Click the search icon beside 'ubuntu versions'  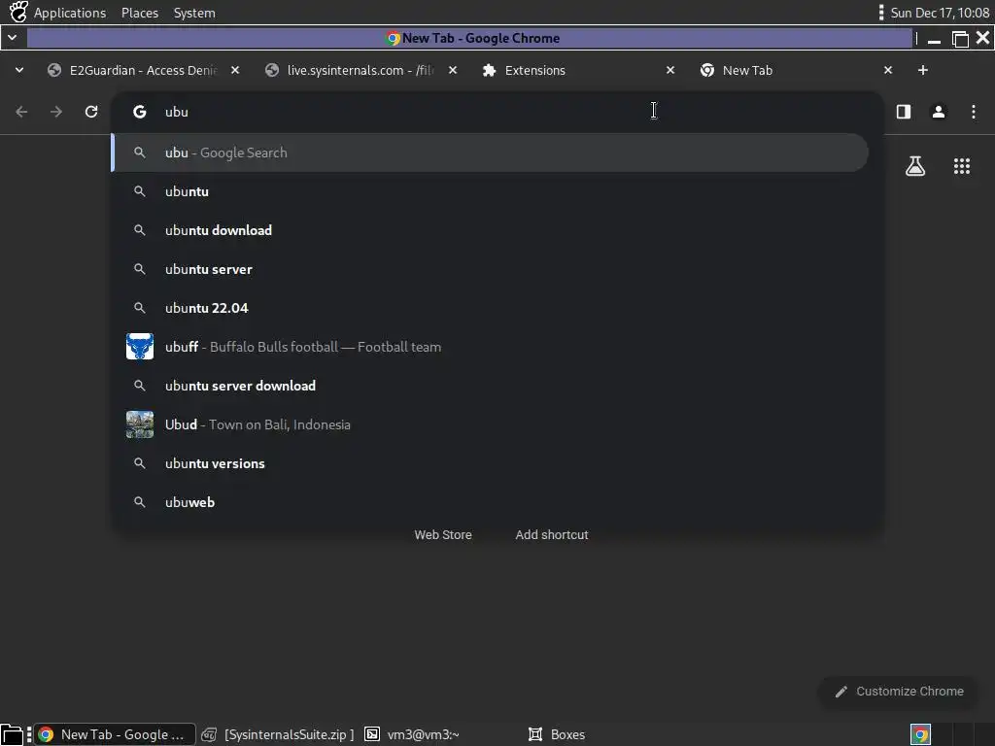[x=140, y=463]
